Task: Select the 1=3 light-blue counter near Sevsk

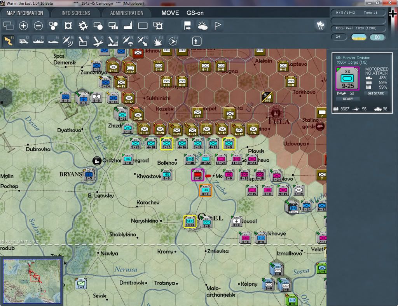Action: (x=81, y=284)
